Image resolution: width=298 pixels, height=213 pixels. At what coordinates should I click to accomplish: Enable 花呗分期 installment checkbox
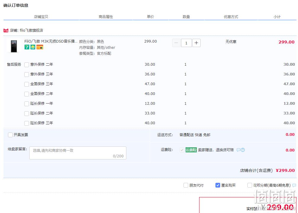pos(250,185)
